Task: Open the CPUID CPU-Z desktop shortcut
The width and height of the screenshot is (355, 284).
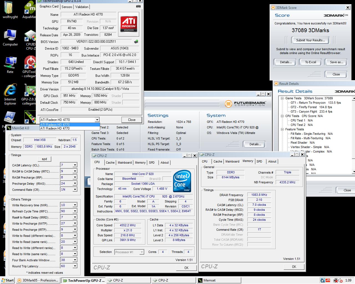Action: tap(30, 40)
